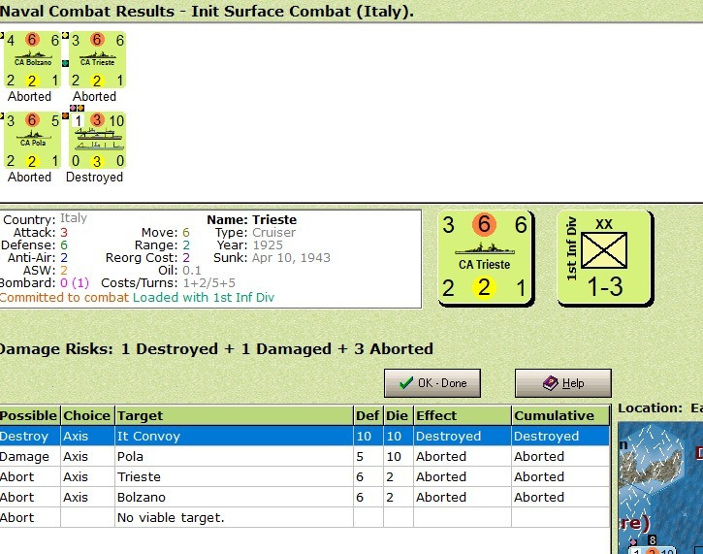Select the Trieste target row

pos(304,476)
